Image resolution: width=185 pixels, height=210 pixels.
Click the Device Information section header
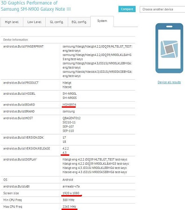click(x=15, y=40)
